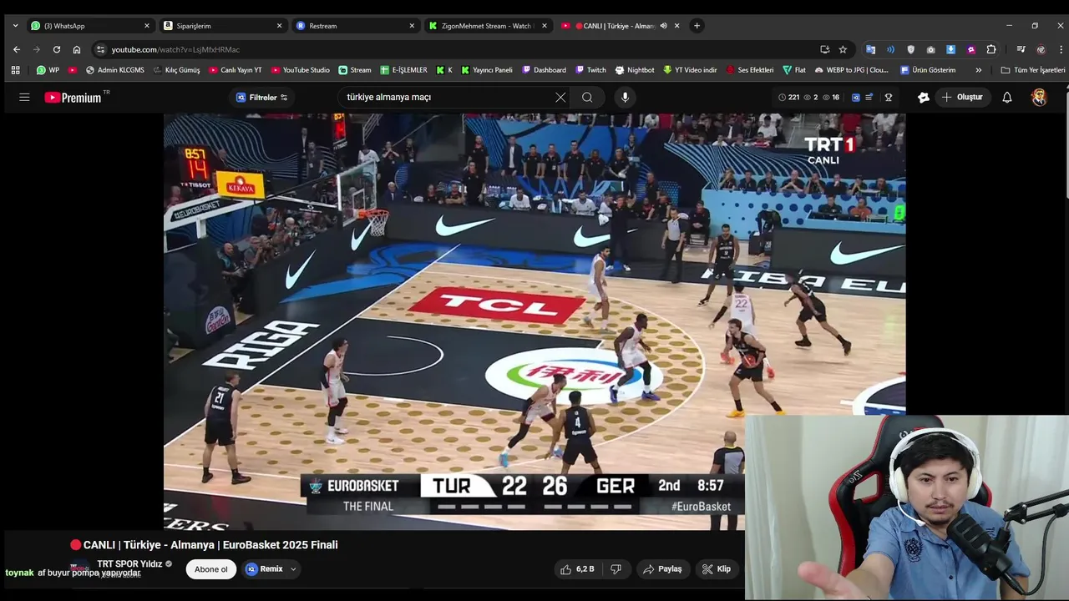
Task: Open Flat bookmark
Action: pyautogui.click(x=794, y=70)
